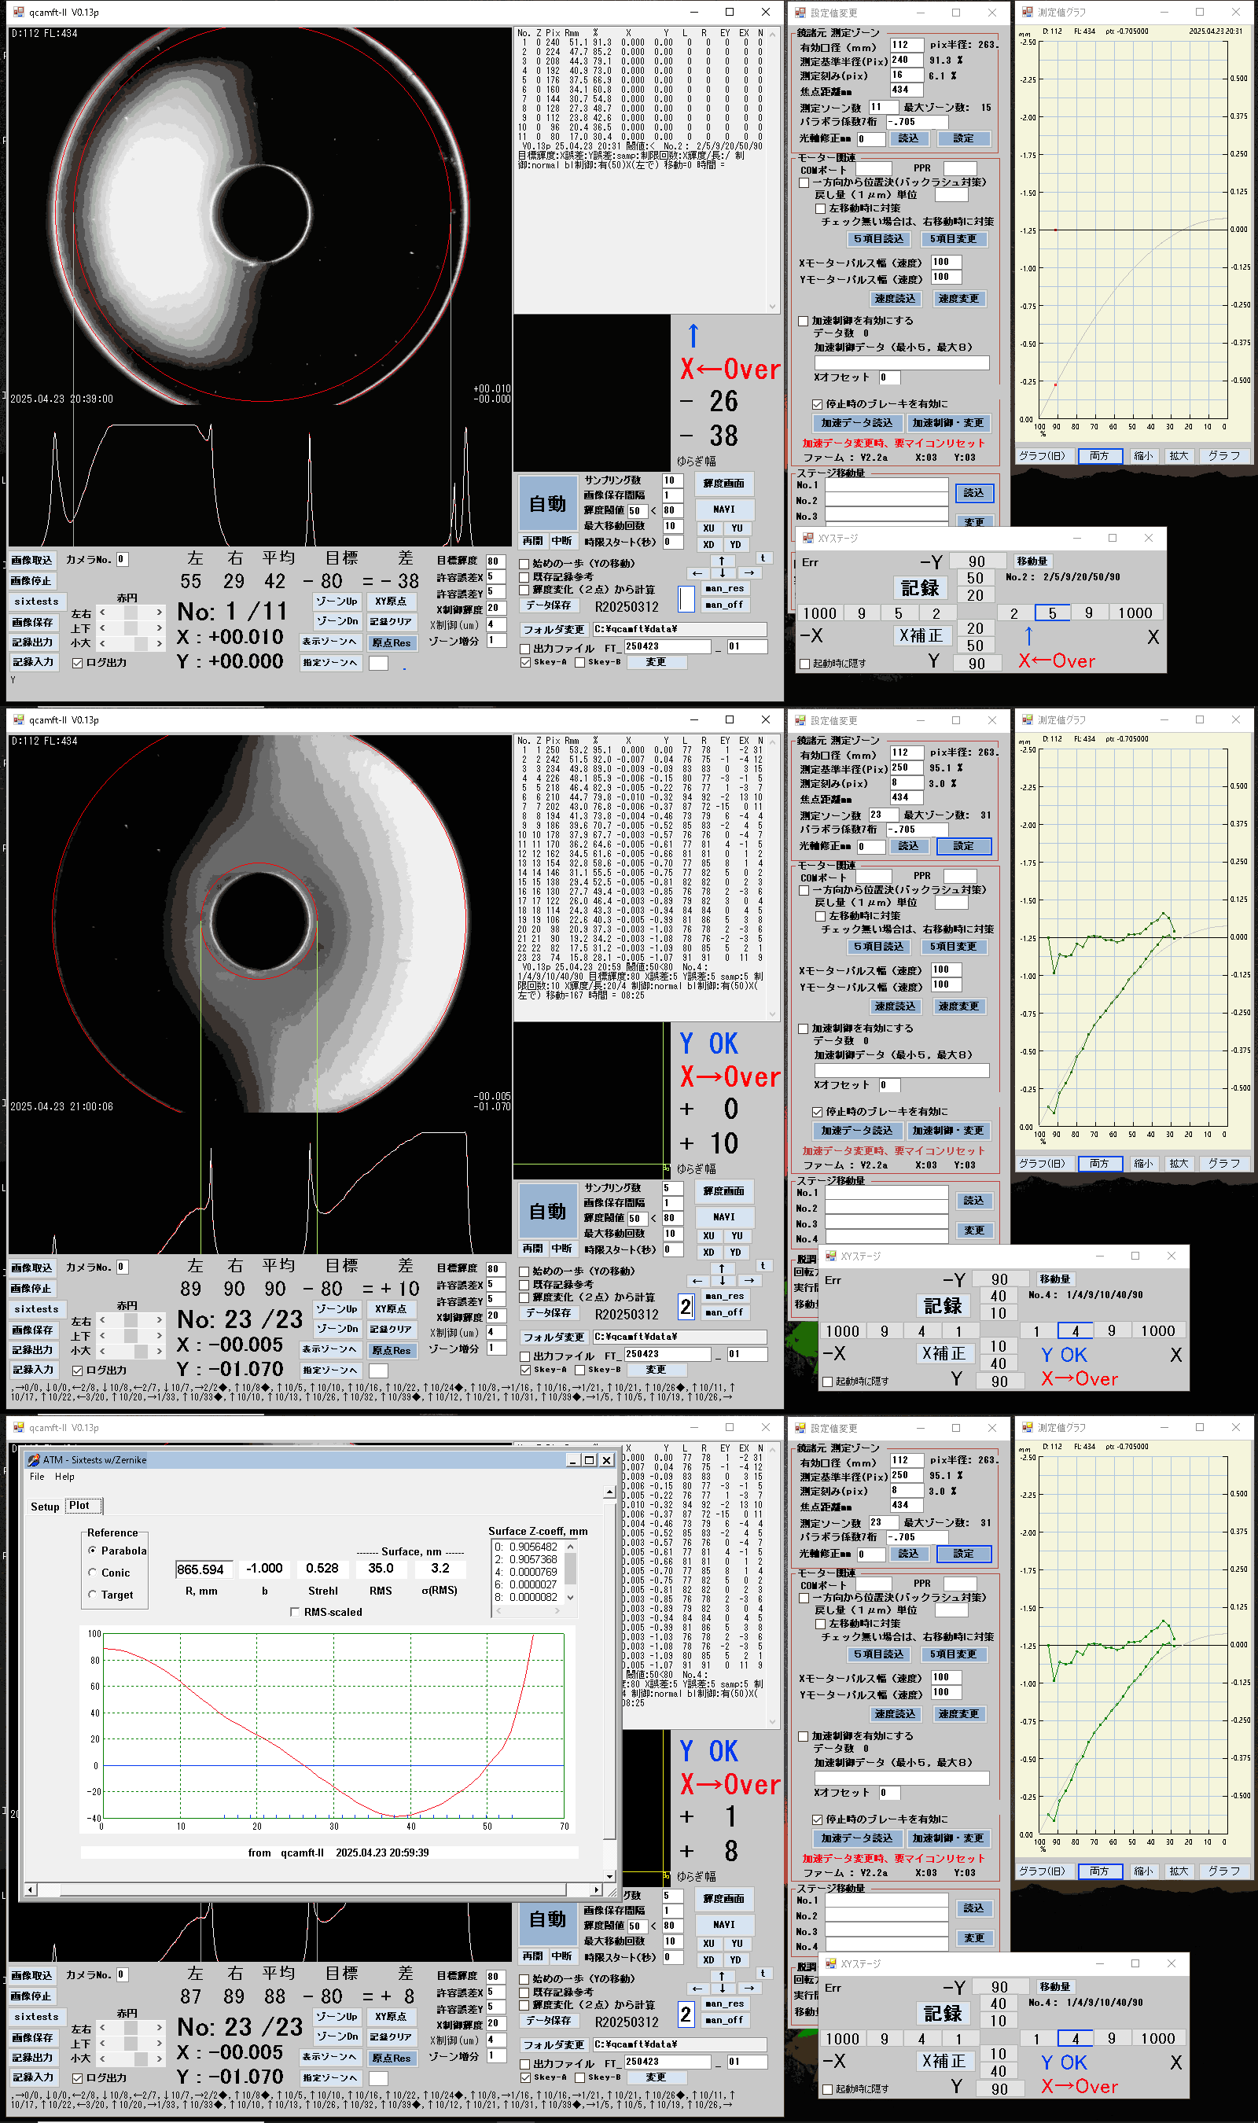Click ATM window horizontal scrollbar left arrow
This screenshot has height=2123, width=1258.
(x=31, y=1890)
